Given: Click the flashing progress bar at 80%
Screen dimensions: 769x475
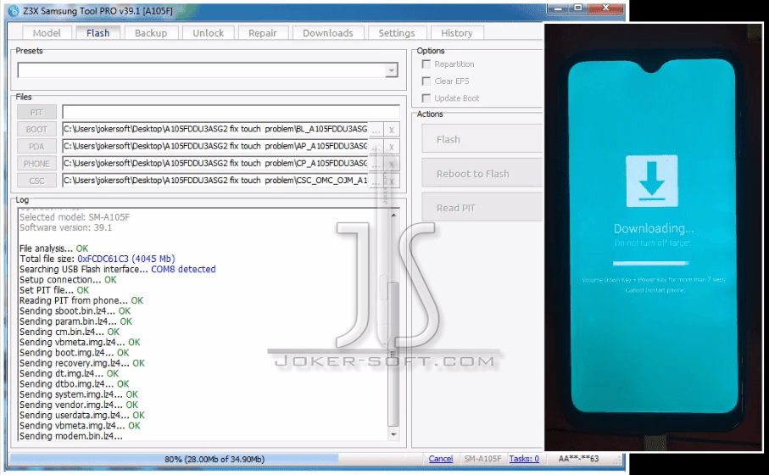Looking at the screenshot, I should (215, 459).
